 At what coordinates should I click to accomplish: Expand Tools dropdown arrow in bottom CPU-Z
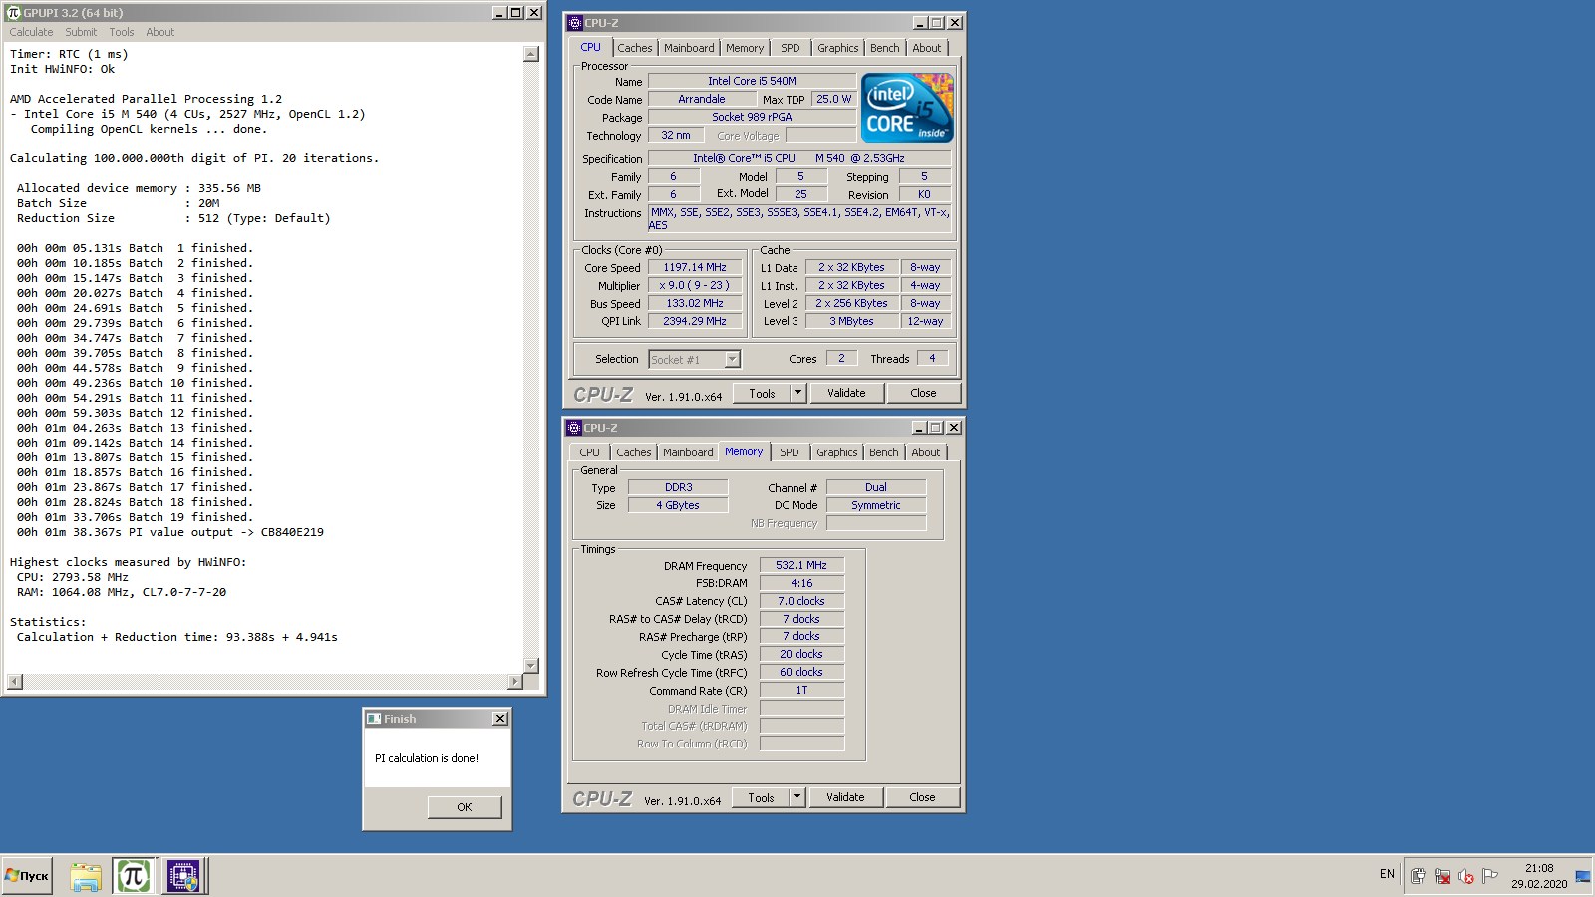point(797,797)
